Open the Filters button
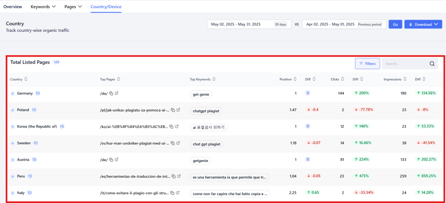 click(x=367, y=64)
